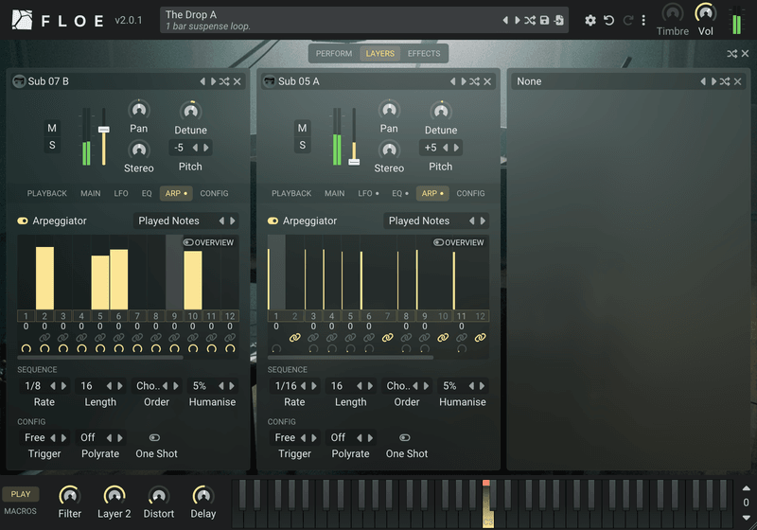This screenshot has width=757, height=530.
Task: Toggle OVERVIEW in the Sub 07 B arpeggiator
Action: tap(208, 242)
